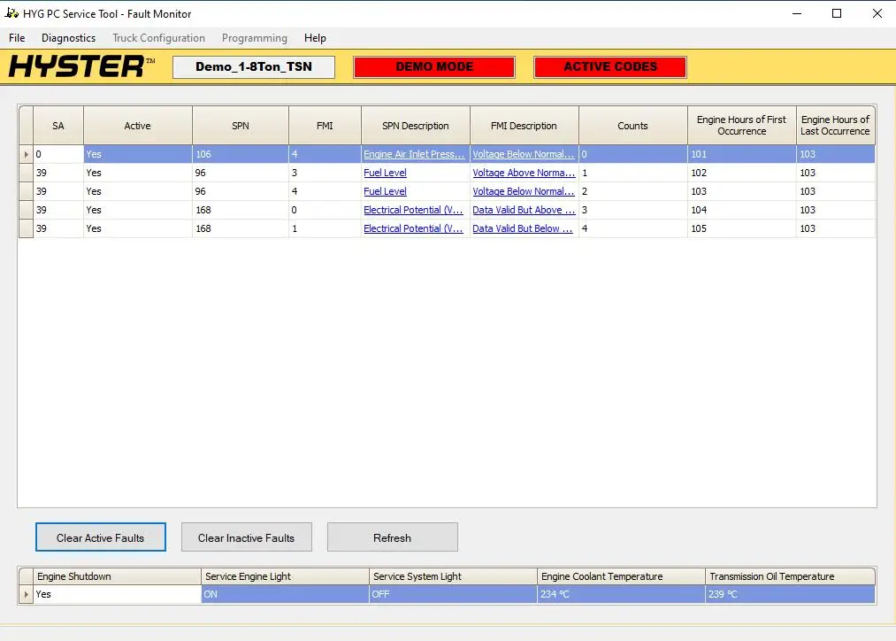Viewport: 896px width, 641px height.
Task: Click the Clear Inactive Faults button
Action: tap(246, 537)
